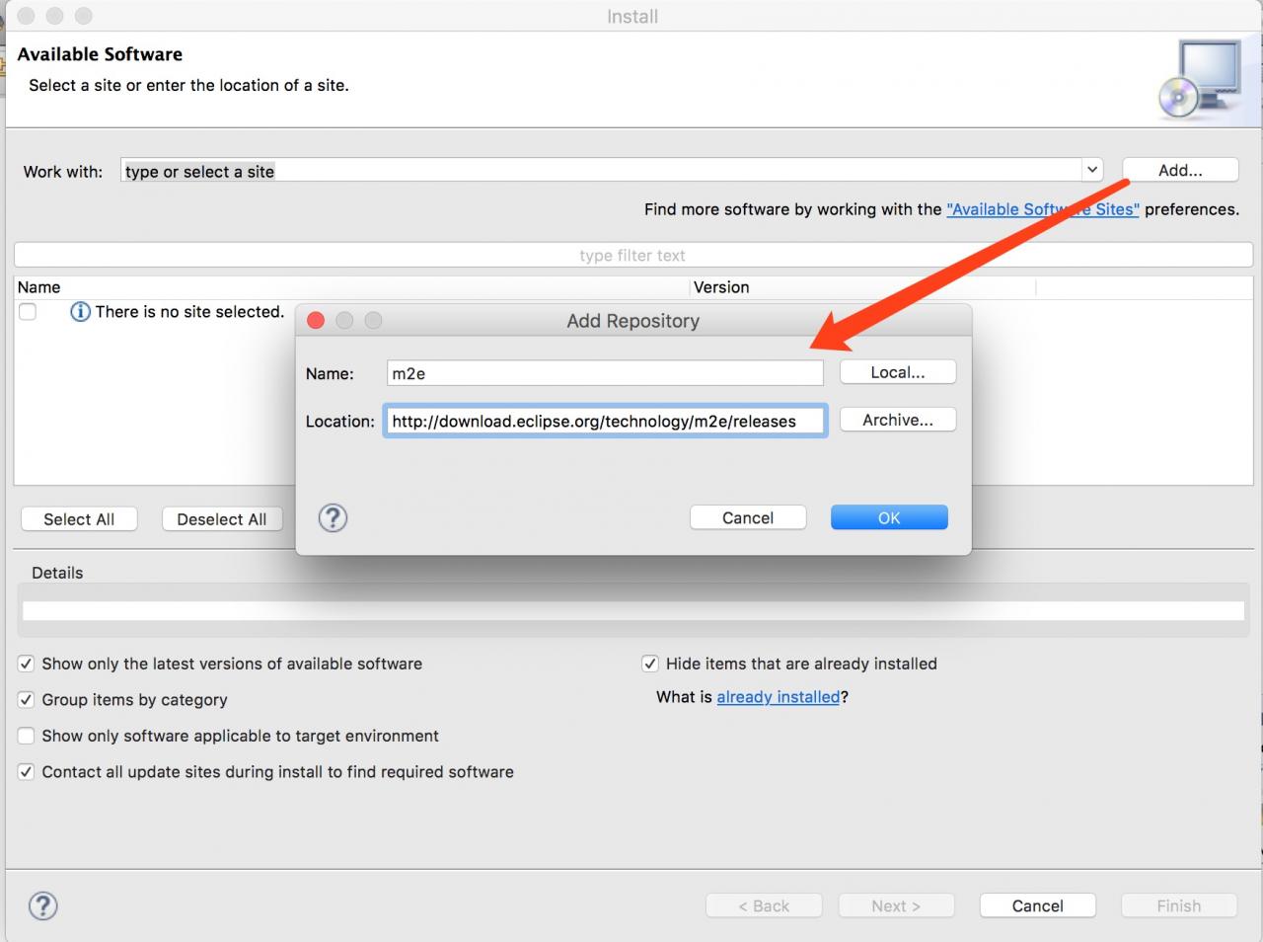The height and width of the screenshot is (942, 1263).
Task: Click the info icon beside no site selected
Action: click(81, 312)
